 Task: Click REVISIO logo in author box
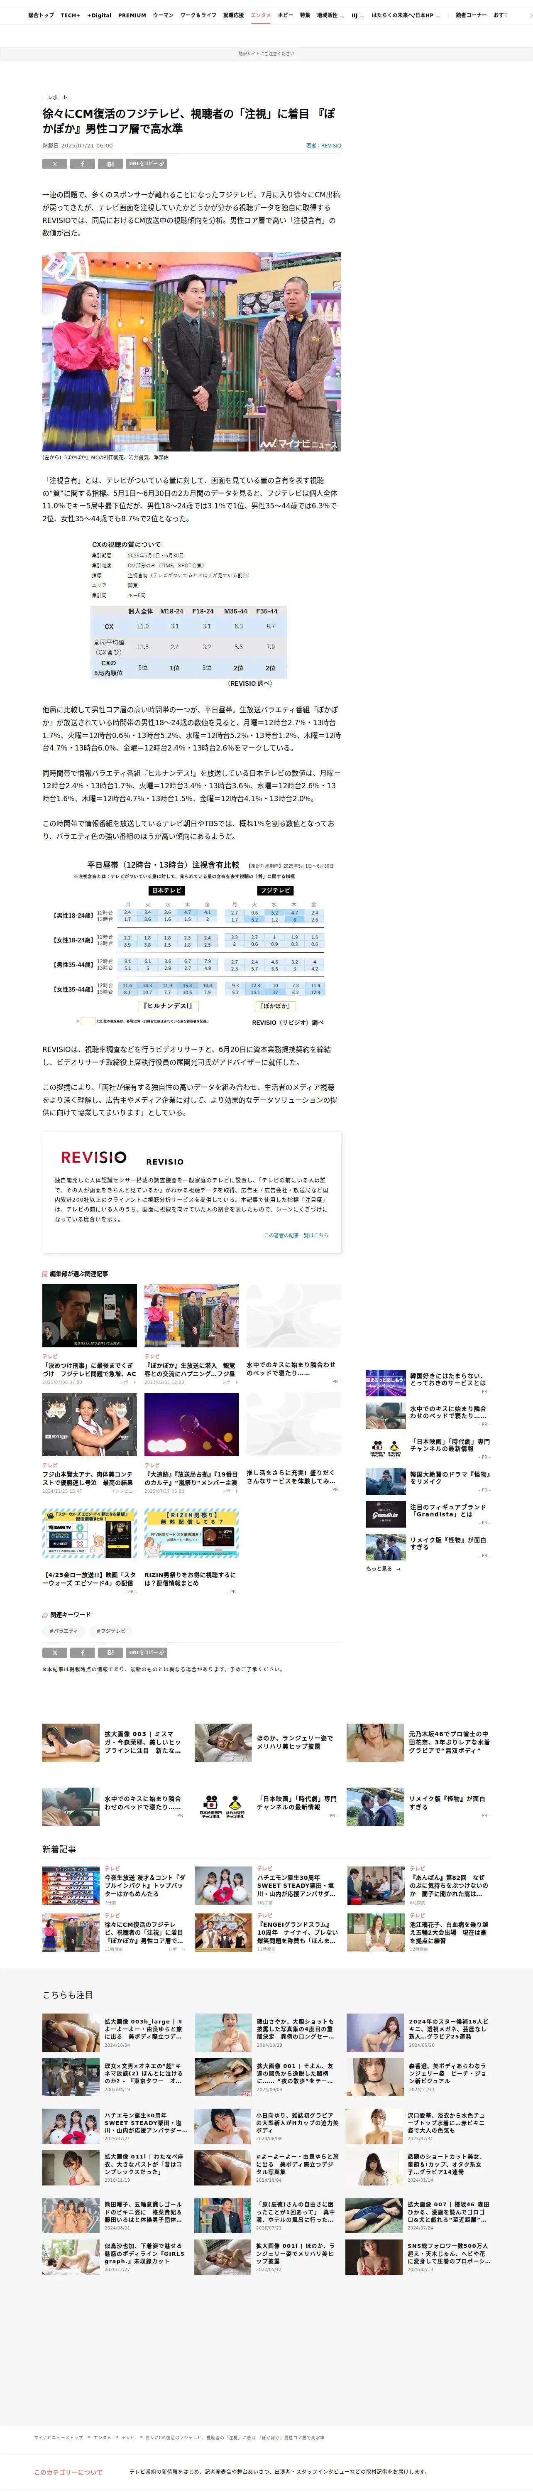coord(94,1157)
